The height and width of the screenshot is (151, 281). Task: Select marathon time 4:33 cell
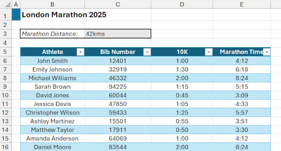pyautogui.click(x=242, y=104)
